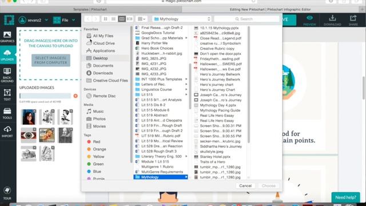Viewport: 366px width, 206px height.
Task: Open Movies under Media
Action: (x=99, y=126)
